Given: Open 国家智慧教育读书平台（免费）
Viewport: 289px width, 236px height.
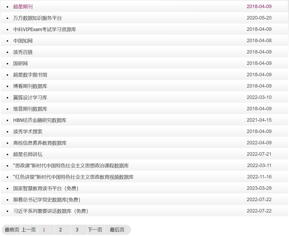Looking at the screenshot, I should [46, 188].
